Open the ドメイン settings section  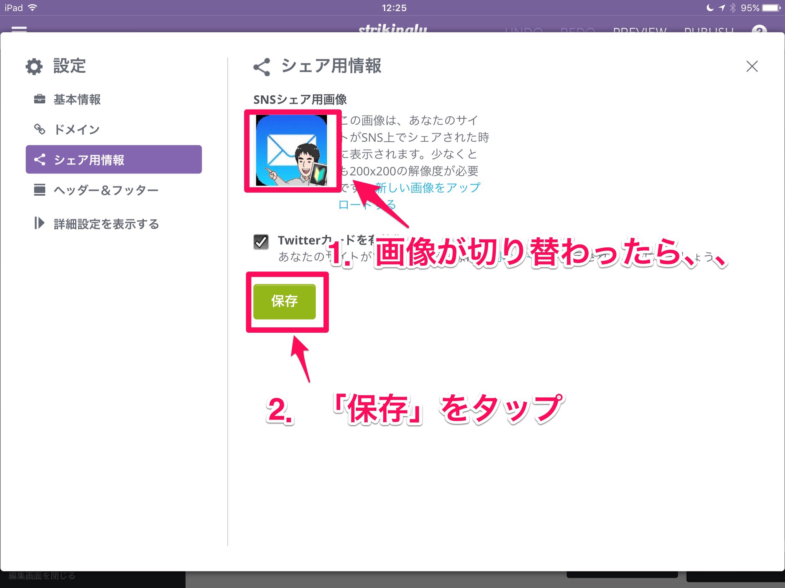click(77, 129)
